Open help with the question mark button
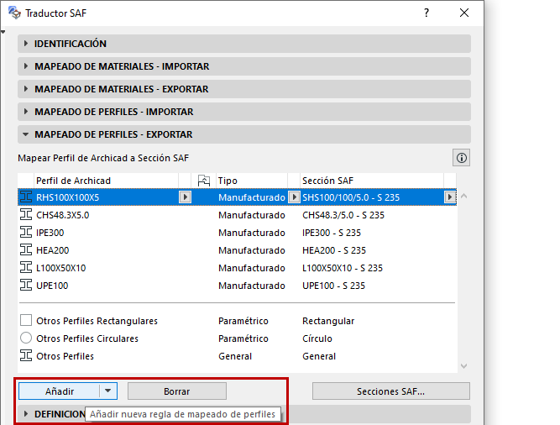 coord(427,13)
